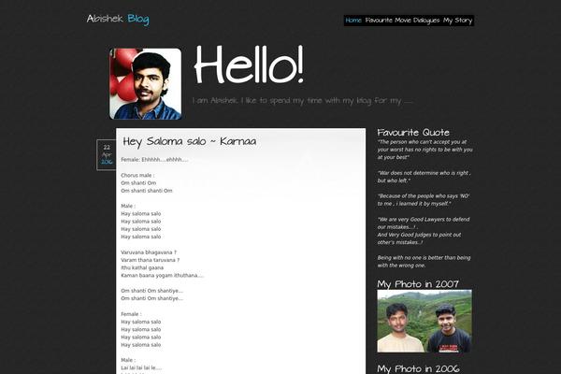Go to the Home menu item
The height and width of the screenshot is (374, 561).
pyautogui.click(x=353, y=21)
